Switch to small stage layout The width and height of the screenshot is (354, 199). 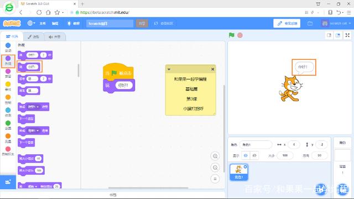click(329, 35)
